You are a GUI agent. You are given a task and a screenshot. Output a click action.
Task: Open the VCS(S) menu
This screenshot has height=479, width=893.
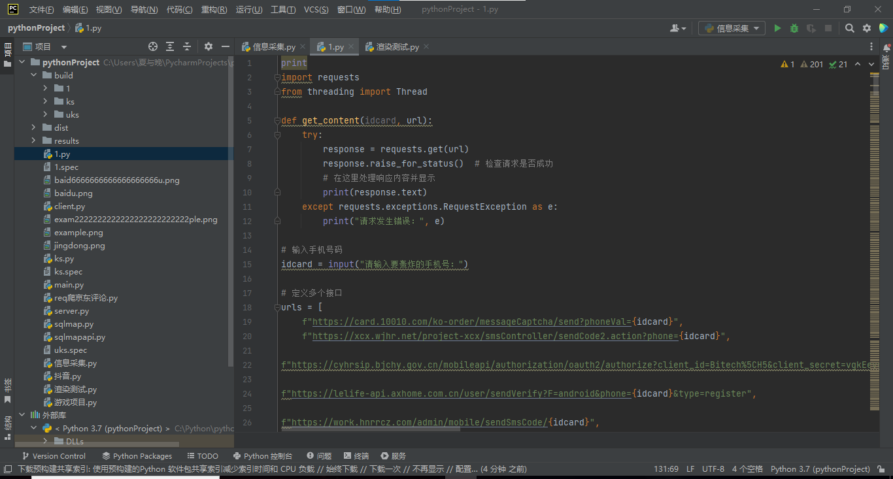(316, 10)
